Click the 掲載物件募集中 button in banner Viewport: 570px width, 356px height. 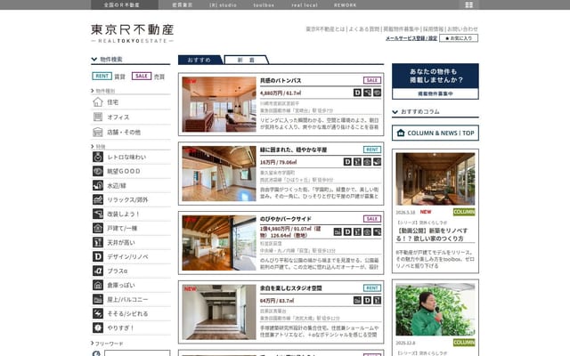[x=436, y=93]
